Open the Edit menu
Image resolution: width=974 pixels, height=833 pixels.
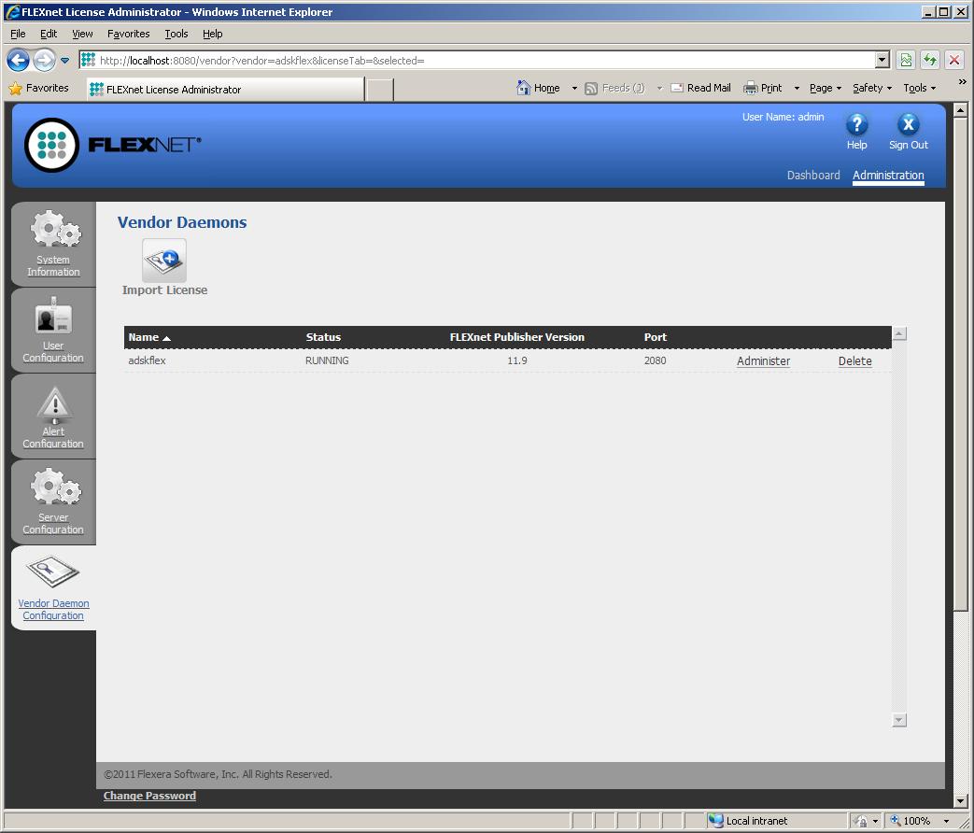(x=49, y=34)
